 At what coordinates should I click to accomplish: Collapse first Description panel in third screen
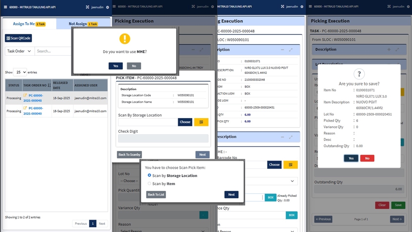click(282, 50)
